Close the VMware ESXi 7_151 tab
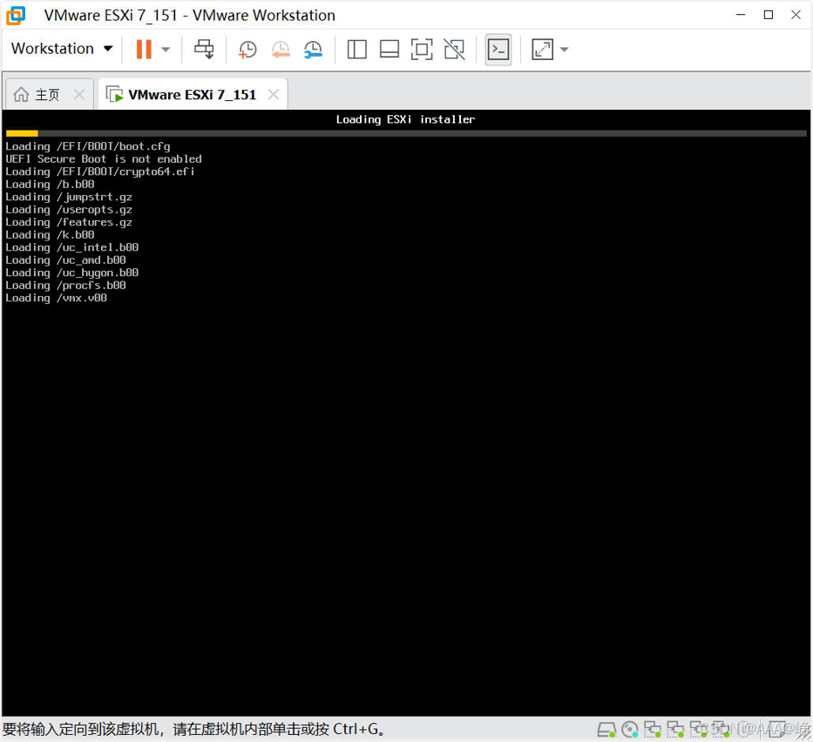This screenshot has height=742, width=813. [274, 94]
